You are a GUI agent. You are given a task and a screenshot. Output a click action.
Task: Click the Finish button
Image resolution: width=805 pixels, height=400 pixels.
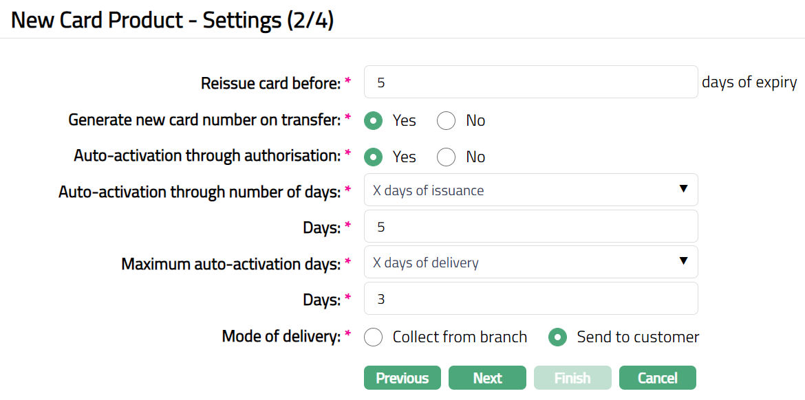pyautogui.click(x=572, y=378)
